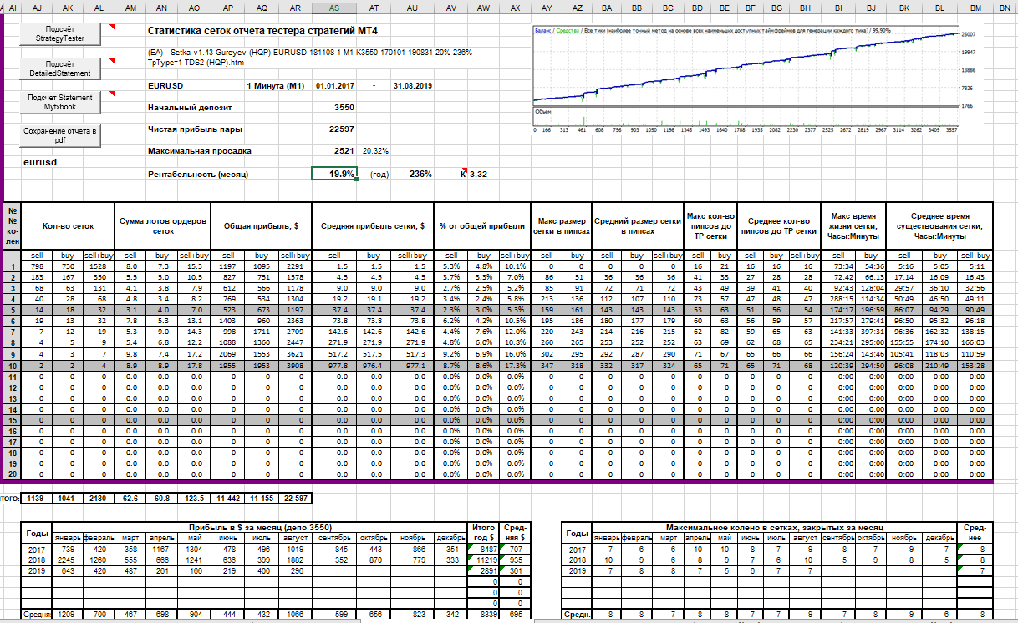Screen dimensions: 1018x623
Task: Click the 2018 yearly total 11219
Action: (485, 560)
